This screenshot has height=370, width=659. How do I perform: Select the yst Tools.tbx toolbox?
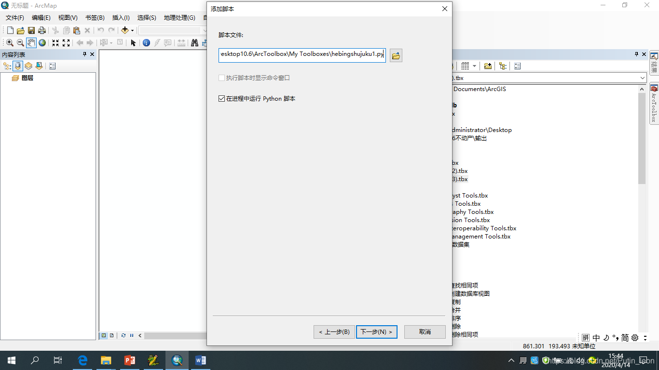470,196
